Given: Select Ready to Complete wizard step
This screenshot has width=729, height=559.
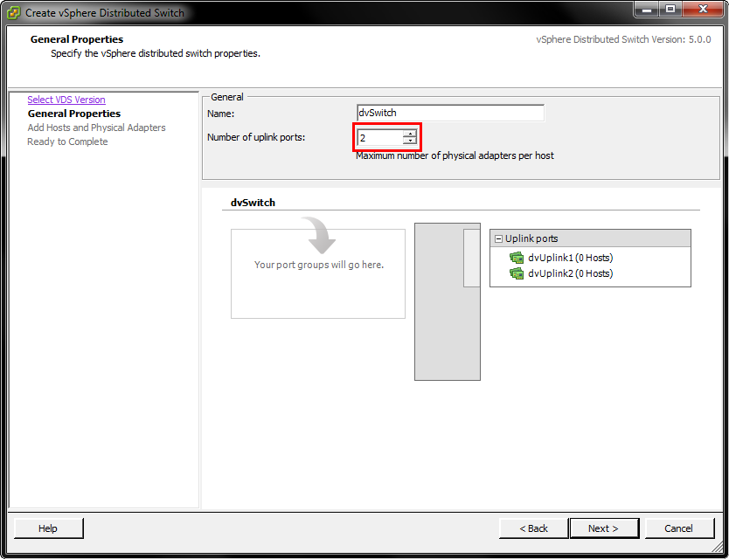Looking at the screenshot, I should coord(67,141).
